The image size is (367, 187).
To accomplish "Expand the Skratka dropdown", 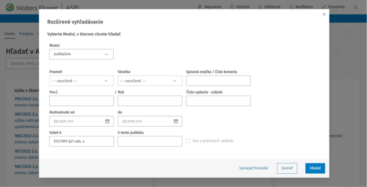I will (150, 81).
